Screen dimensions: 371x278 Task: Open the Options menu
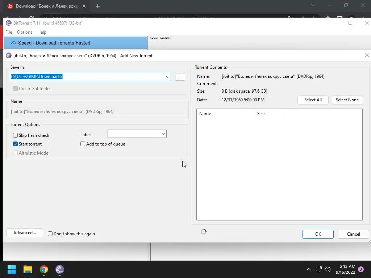25,32
